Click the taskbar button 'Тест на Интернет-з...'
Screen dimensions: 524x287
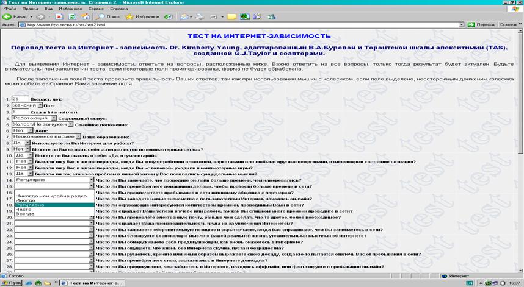click(x=91, y=283)
